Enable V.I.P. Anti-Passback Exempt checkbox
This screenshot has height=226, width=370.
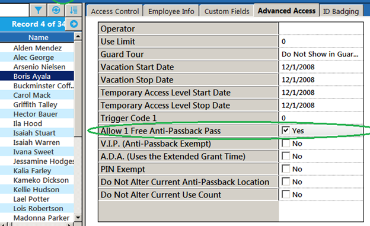click(x=286, y=144)
